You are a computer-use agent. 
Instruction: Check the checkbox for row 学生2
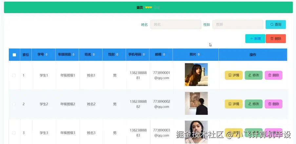click(14, 104)
